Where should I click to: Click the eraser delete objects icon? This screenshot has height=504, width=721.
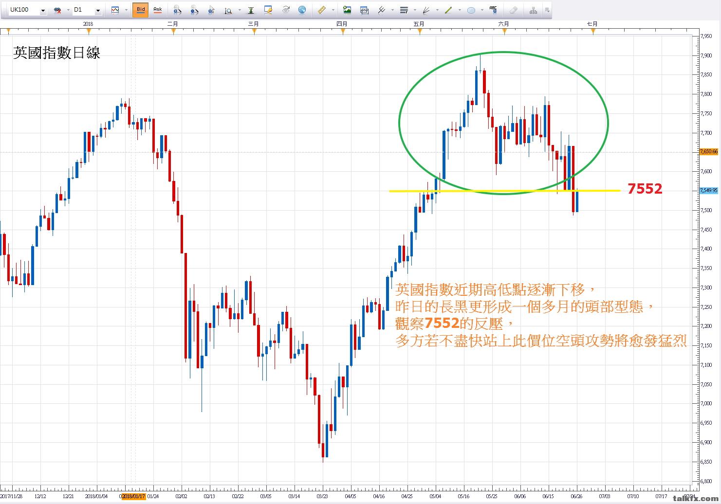coord(513,10)
